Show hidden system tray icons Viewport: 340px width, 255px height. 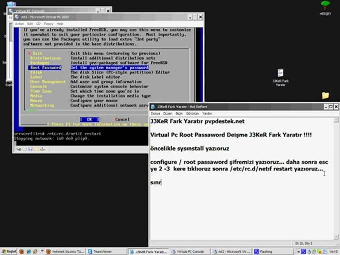298,252
